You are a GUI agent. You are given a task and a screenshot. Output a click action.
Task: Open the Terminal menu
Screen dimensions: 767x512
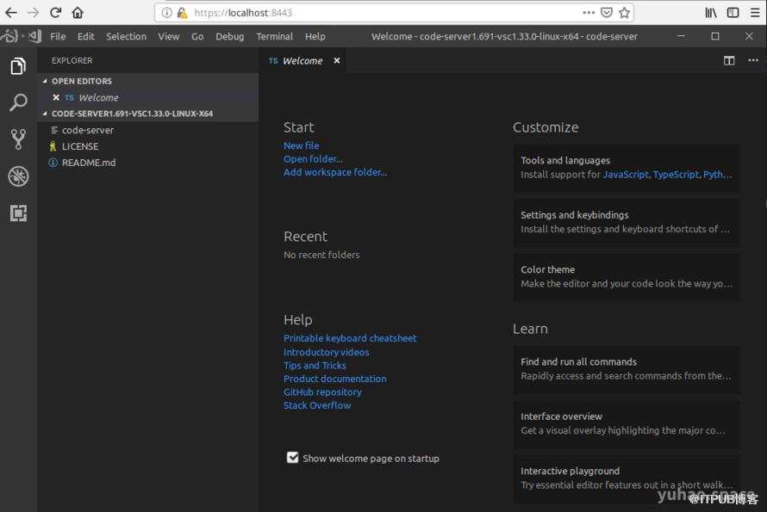pos(274,37)
